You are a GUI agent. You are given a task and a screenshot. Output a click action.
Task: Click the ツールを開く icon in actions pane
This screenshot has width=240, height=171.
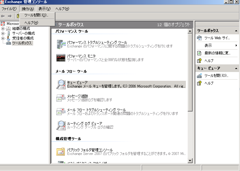click(199, 76)
